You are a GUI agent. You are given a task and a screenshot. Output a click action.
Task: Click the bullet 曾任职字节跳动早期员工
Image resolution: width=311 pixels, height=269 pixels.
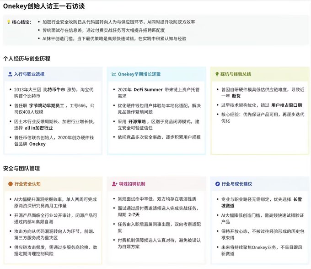pos(54,109)
